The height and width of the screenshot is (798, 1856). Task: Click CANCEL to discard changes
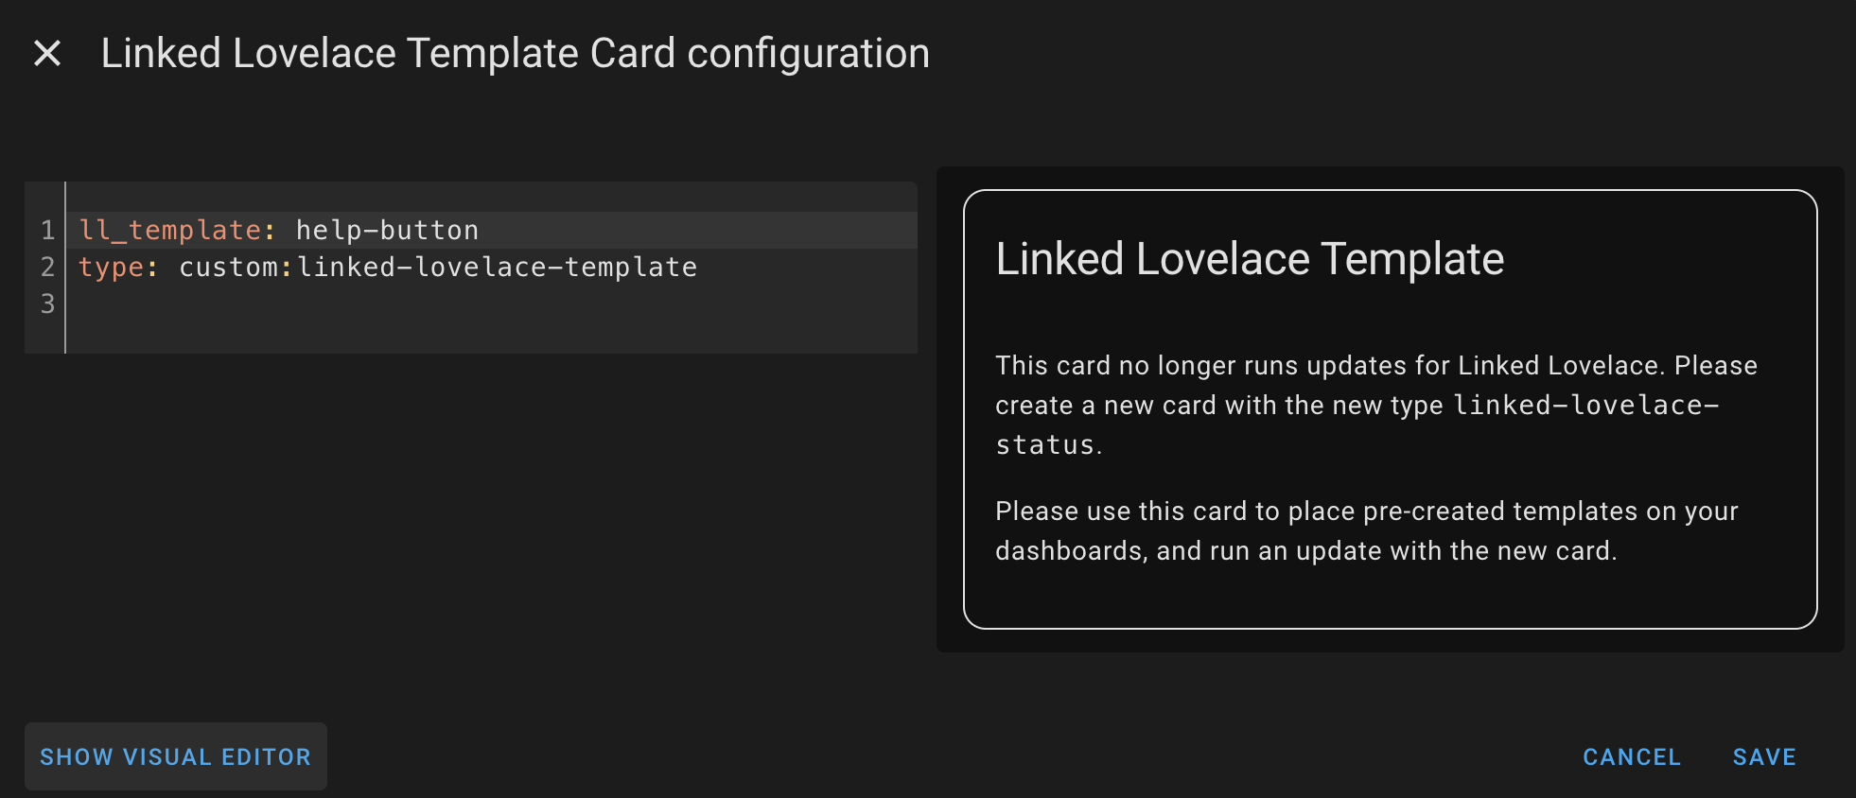[1631, 756]
